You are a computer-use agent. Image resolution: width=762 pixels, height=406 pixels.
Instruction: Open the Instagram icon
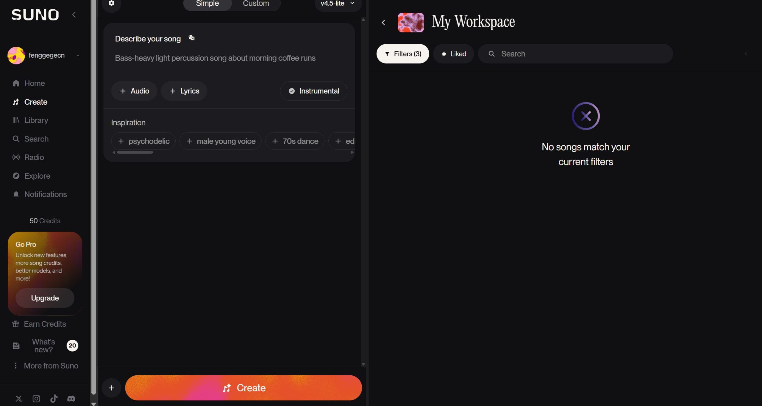coord(36,399)
